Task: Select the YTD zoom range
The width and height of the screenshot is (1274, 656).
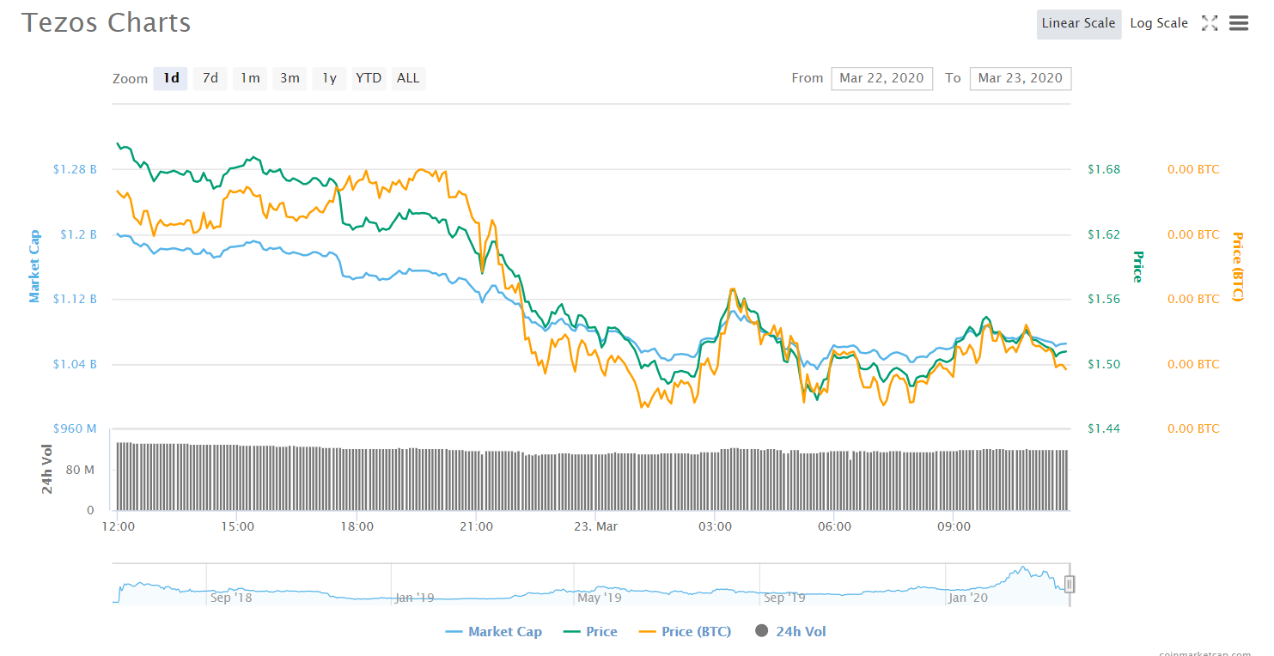Action: tap(369, 78)
